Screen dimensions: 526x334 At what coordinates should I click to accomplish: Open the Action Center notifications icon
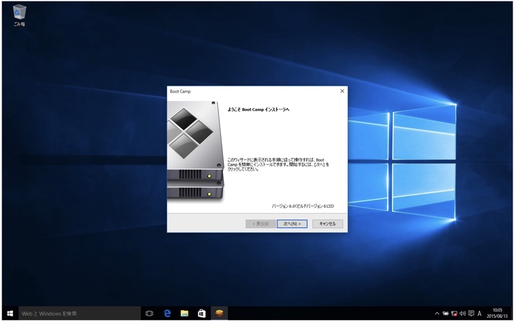pyautogui.click(x=471, y=314)
